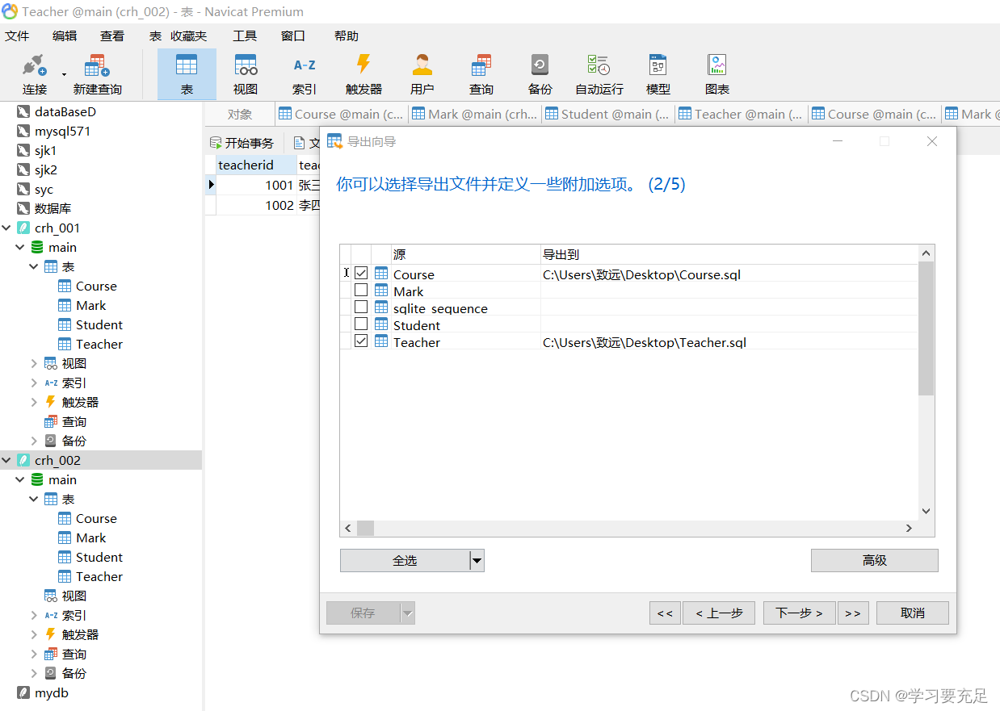
Task: Open the 模型 model toolbar icon
Action: click(x=658, y=74)
